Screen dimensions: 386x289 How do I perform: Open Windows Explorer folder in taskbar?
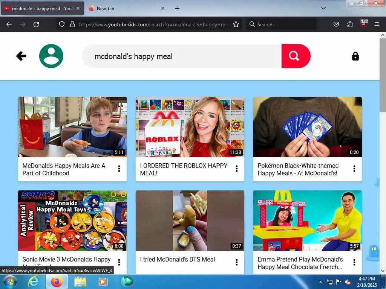[80, 282]
